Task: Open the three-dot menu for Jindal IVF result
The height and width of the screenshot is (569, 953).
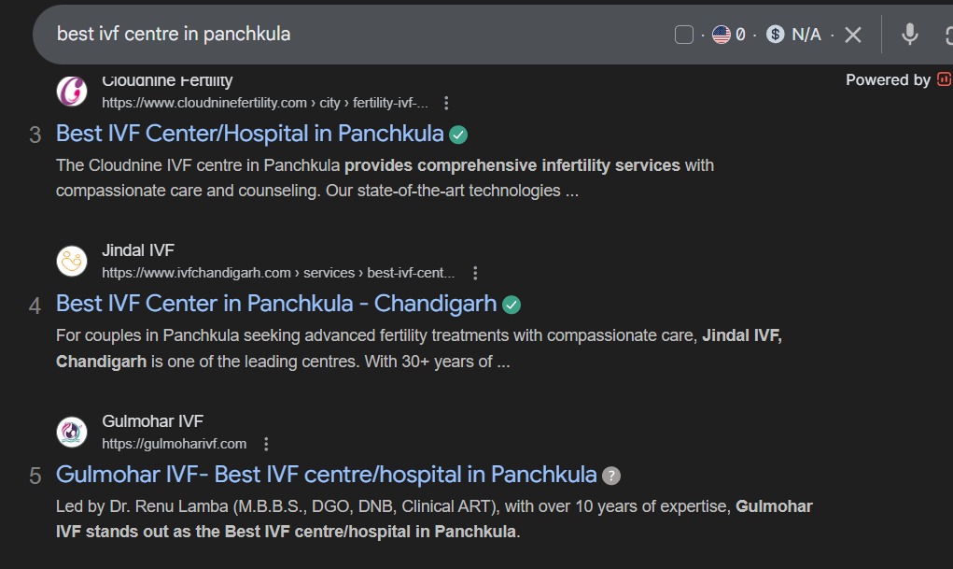Action: pos(475,274)
